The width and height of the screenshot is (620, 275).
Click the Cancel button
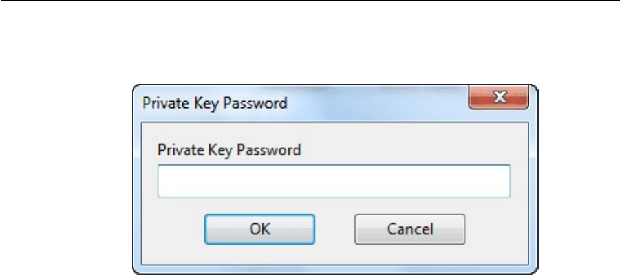410,228
